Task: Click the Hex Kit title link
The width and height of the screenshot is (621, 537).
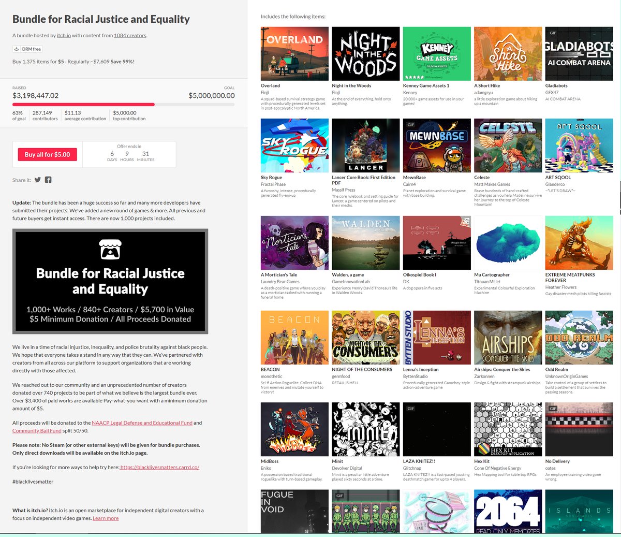Action: tap(482, 461)
